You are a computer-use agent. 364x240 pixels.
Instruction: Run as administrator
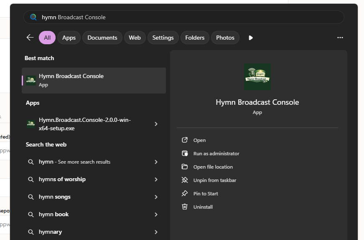point(216,154)
